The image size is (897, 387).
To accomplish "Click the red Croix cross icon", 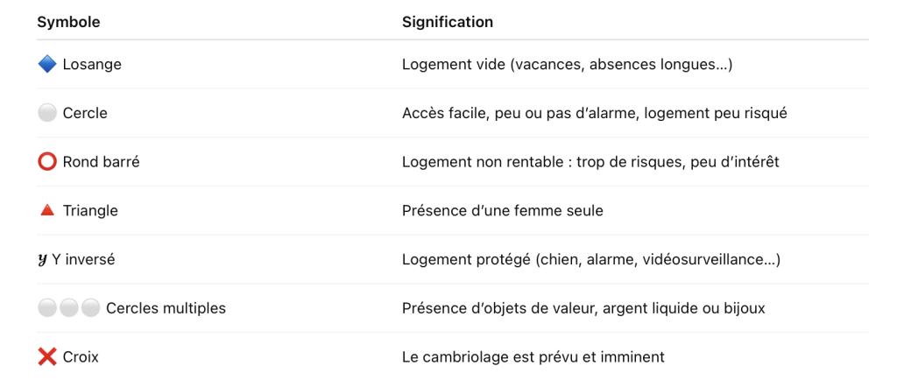I will pyautogui.click(x=47, y=357).
